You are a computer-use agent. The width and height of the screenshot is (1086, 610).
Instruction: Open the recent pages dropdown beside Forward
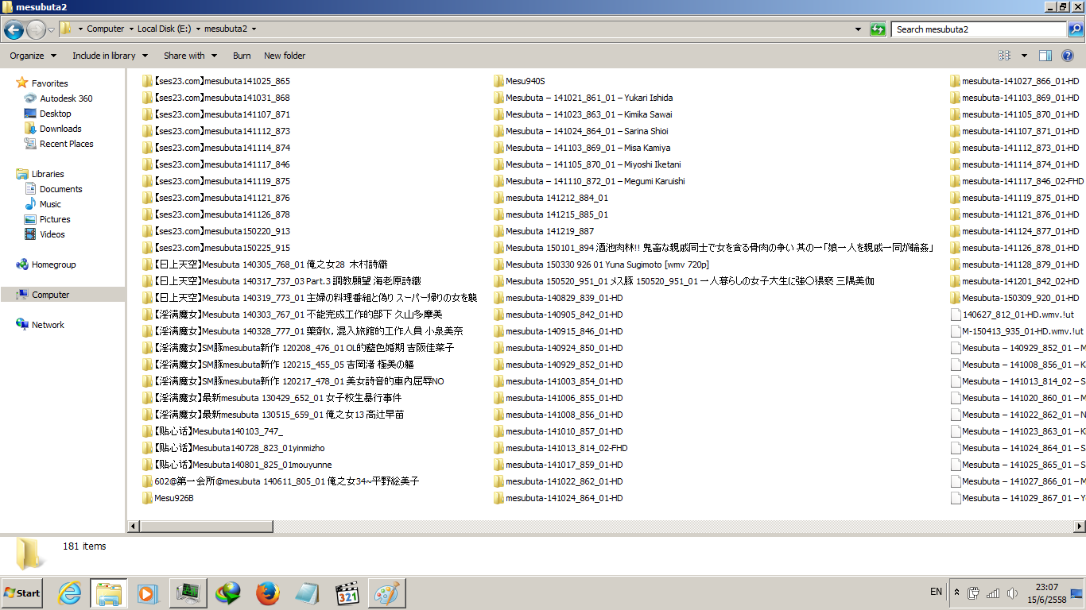coord(51,30)
